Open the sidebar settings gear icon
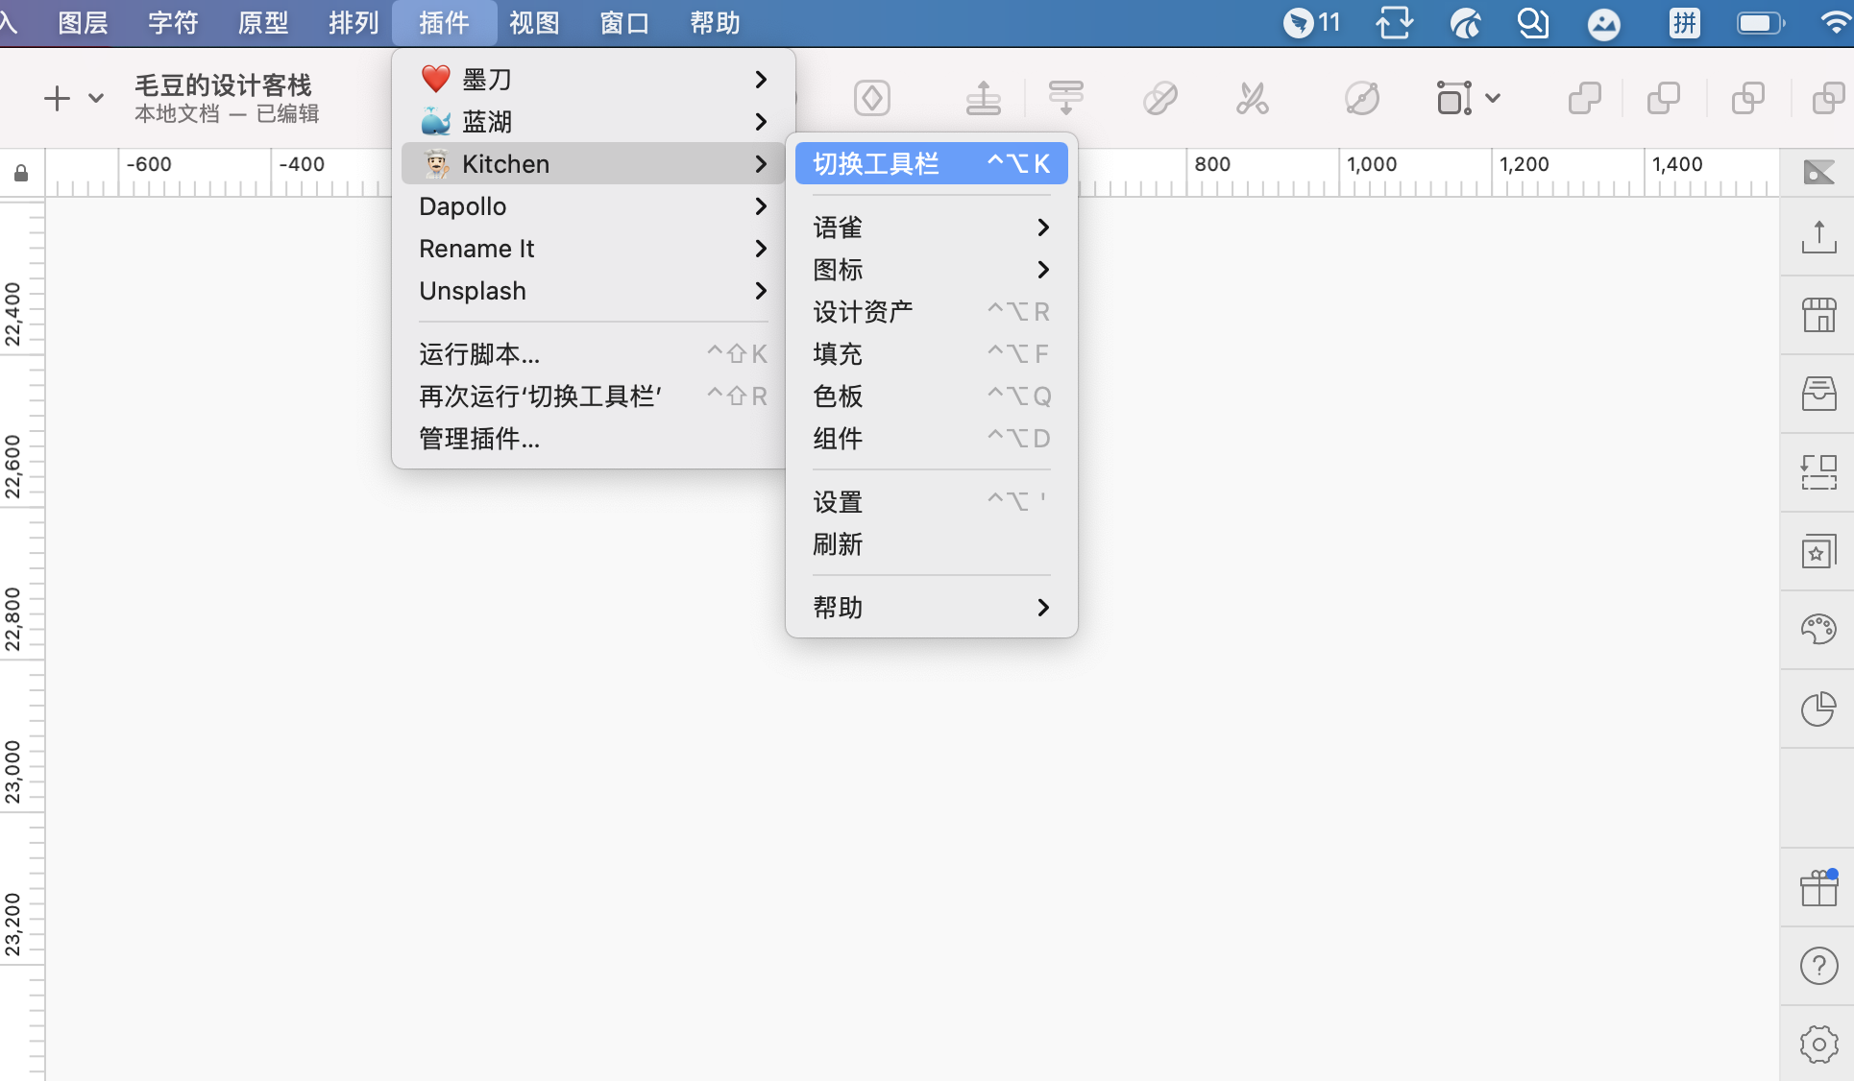1854x1081 pixels. (x=1818, y=1045)
